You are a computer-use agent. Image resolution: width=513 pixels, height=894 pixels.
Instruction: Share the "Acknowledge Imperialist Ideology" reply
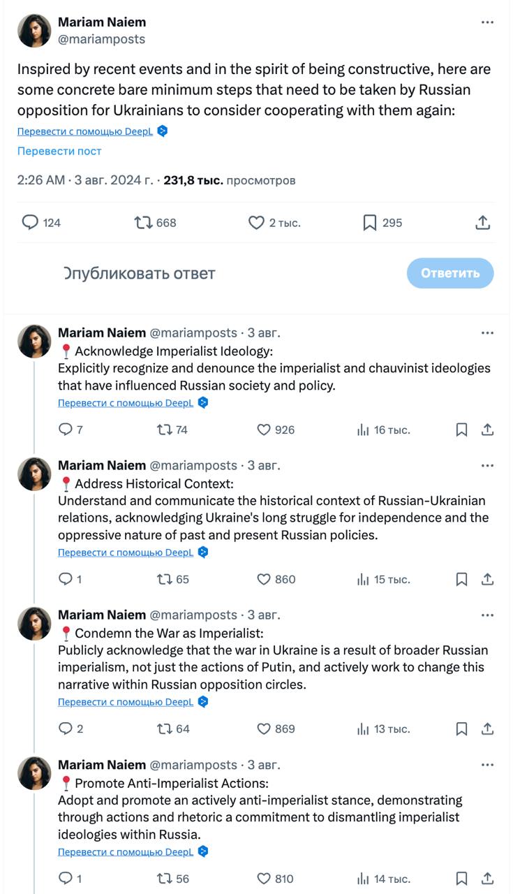coord(488,430)
